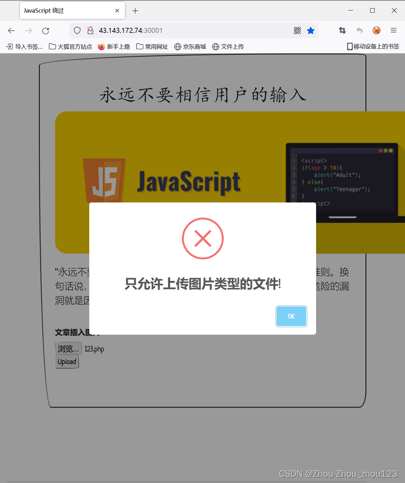
Task: Reload the current page
Action: (45, 30)
